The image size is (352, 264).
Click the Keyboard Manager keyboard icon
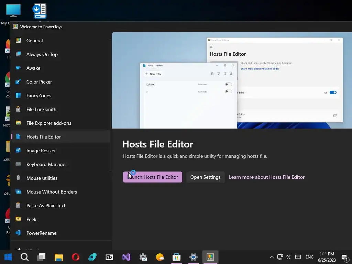[x=18, y=164]
